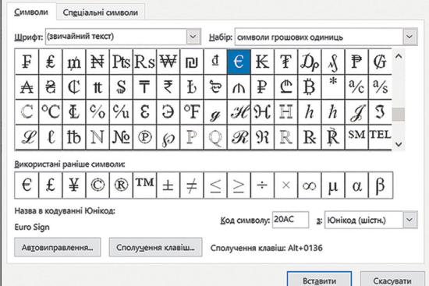Image resolution: width=429 pixels, height=286 pixels.
Task: Select the Ruble sign ₽
Action: click(262, 87)
